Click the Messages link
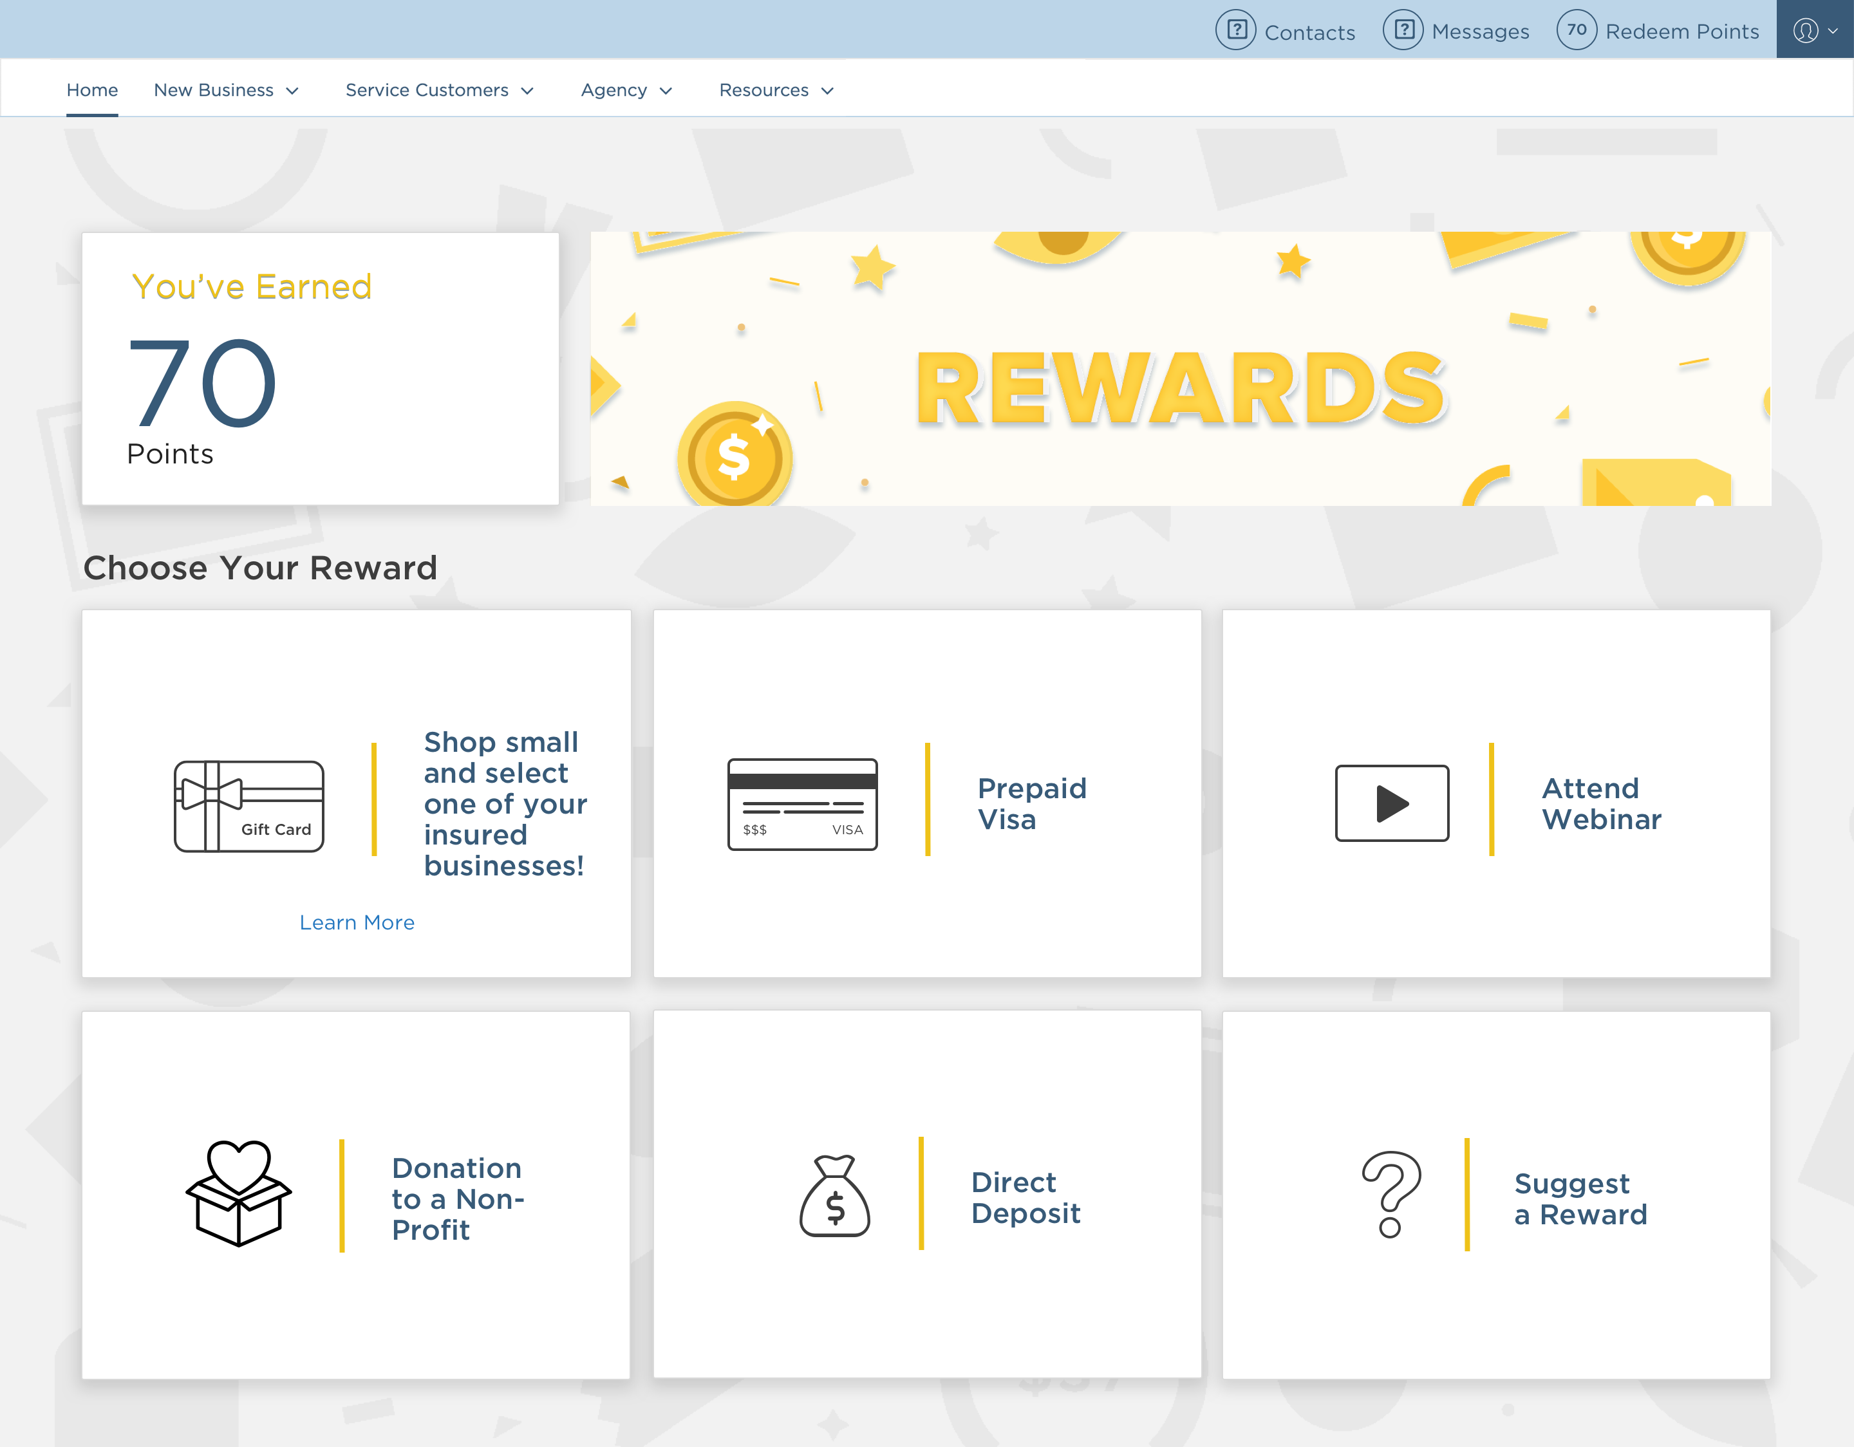 point(1481,32)
